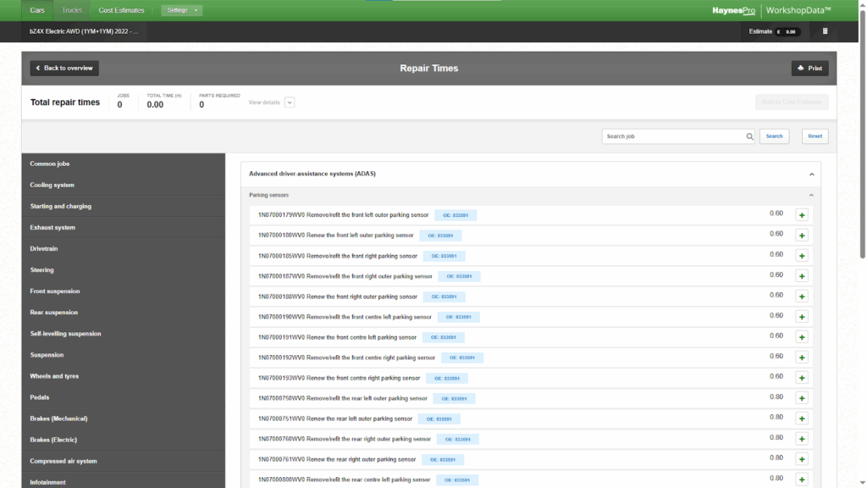Go back to overview
The height and width of the screenshot is (488, 867).
click(x=64, y=68)
